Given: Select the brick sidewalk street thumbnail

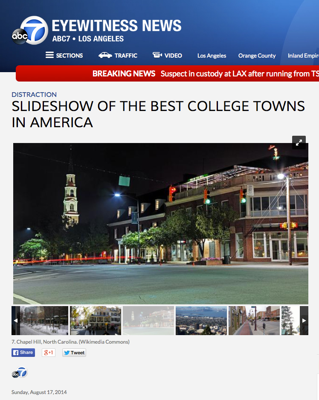Looking at the screenshot, I should click(x=254, y=321).
